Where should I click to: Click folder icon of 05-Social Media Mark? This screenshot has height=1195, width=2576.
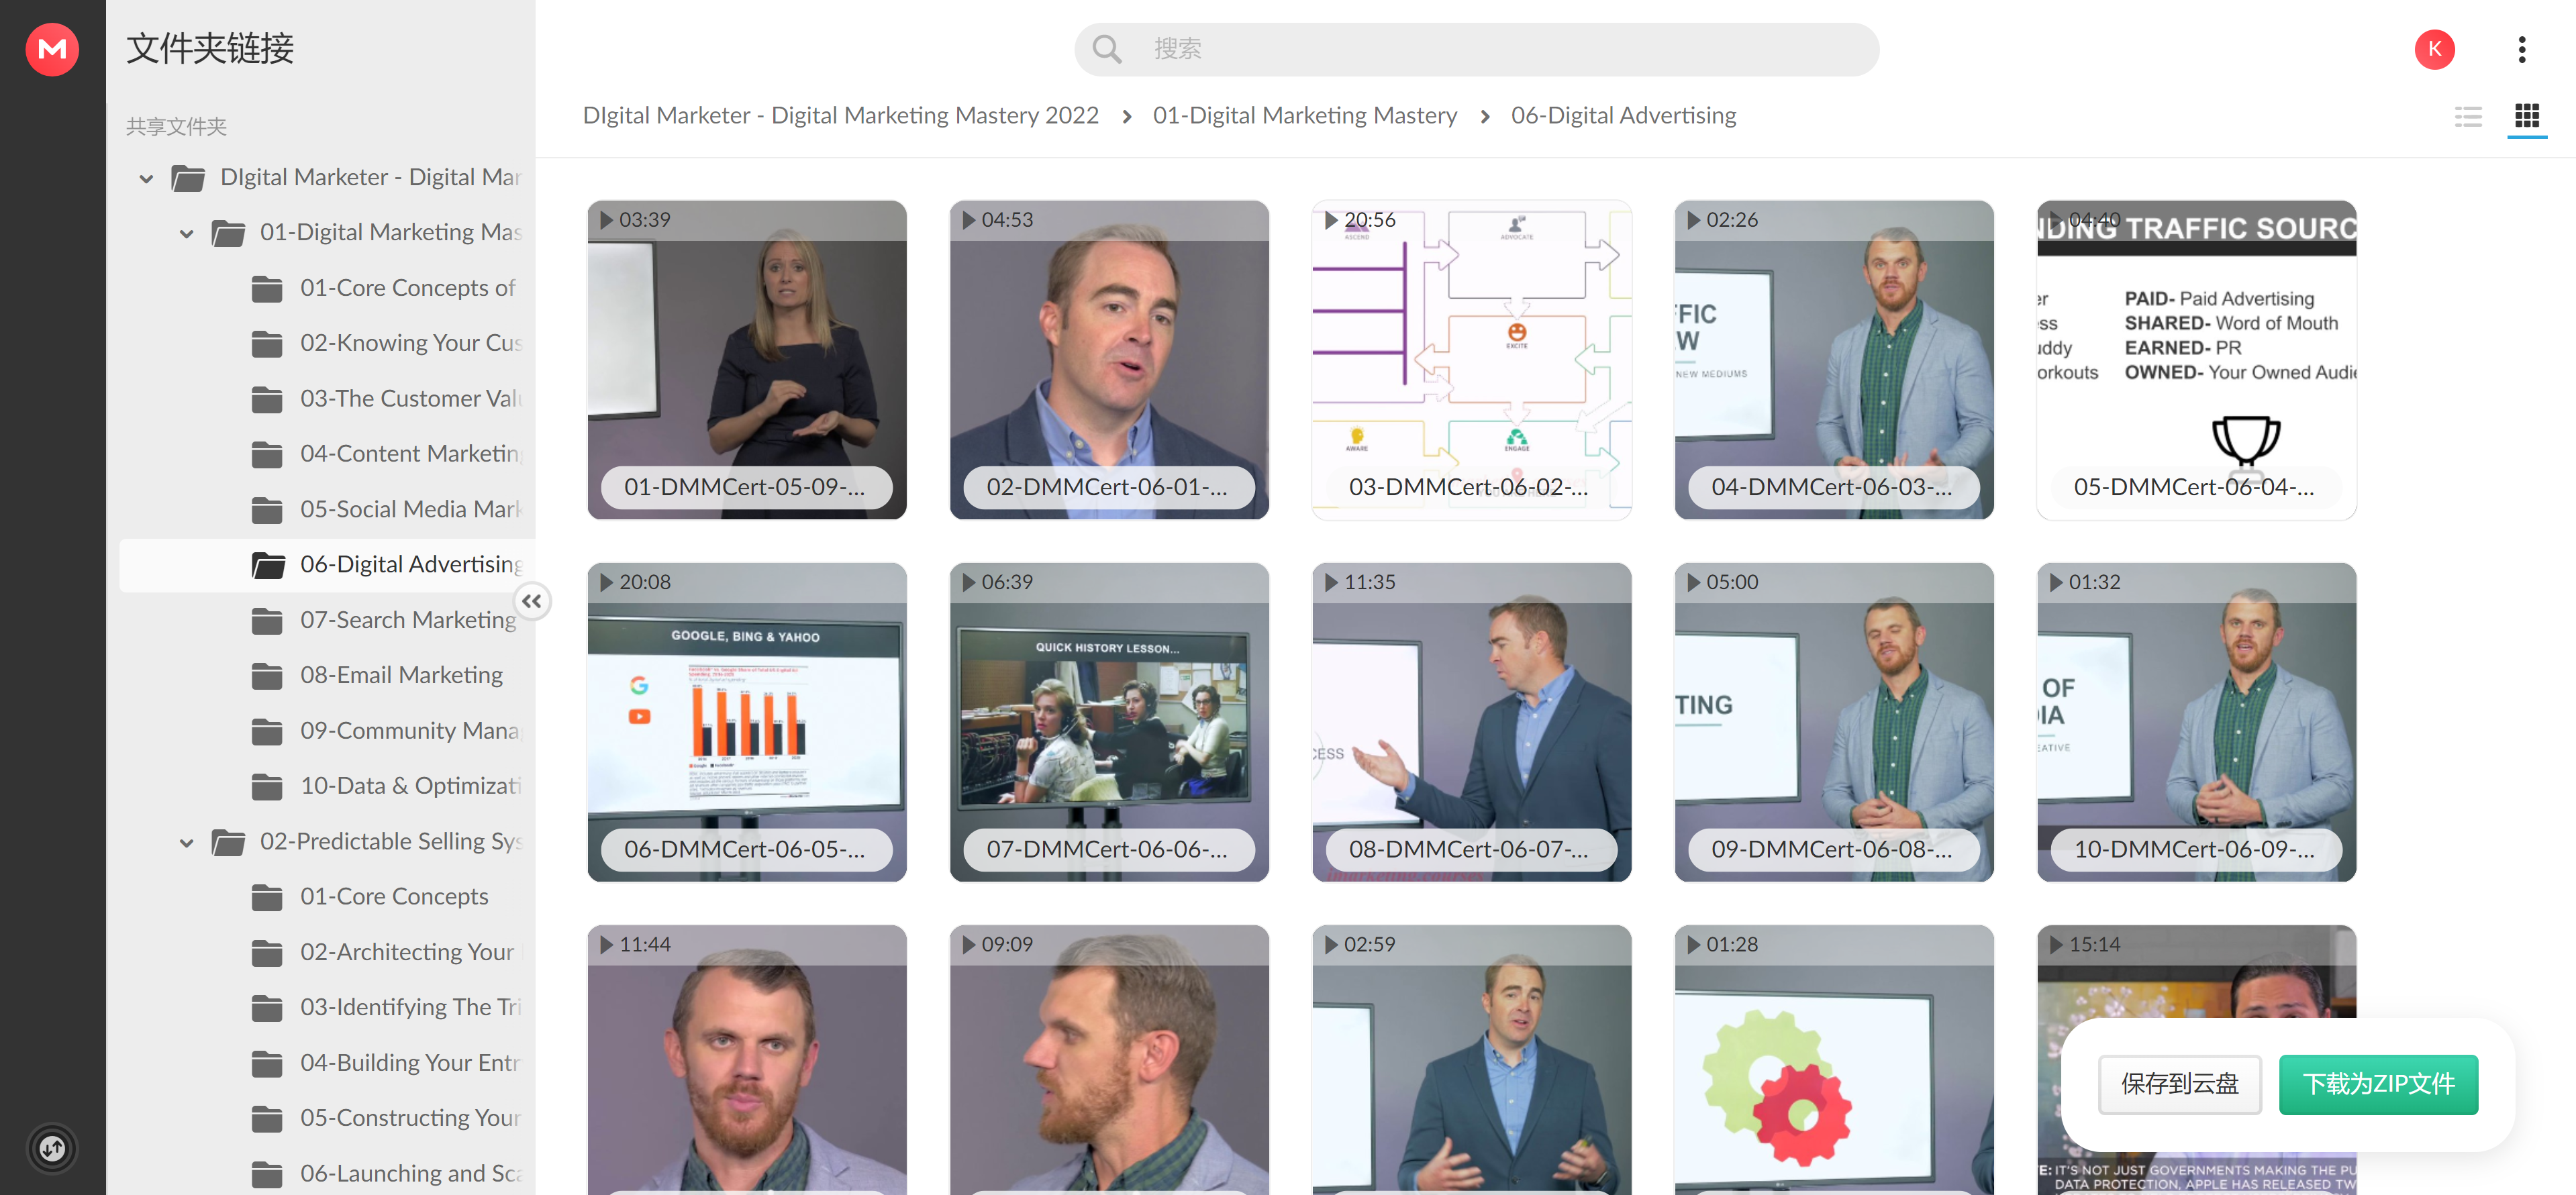pos(266,510)
